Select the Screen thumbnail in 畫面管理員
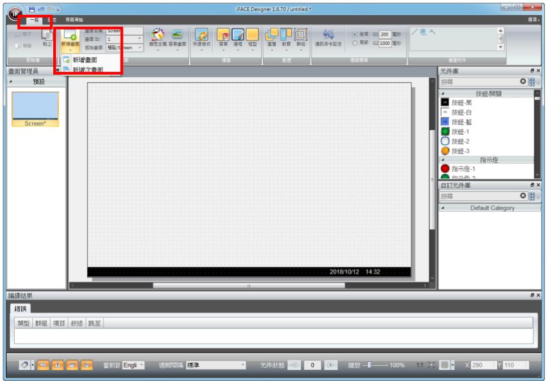 35,109
